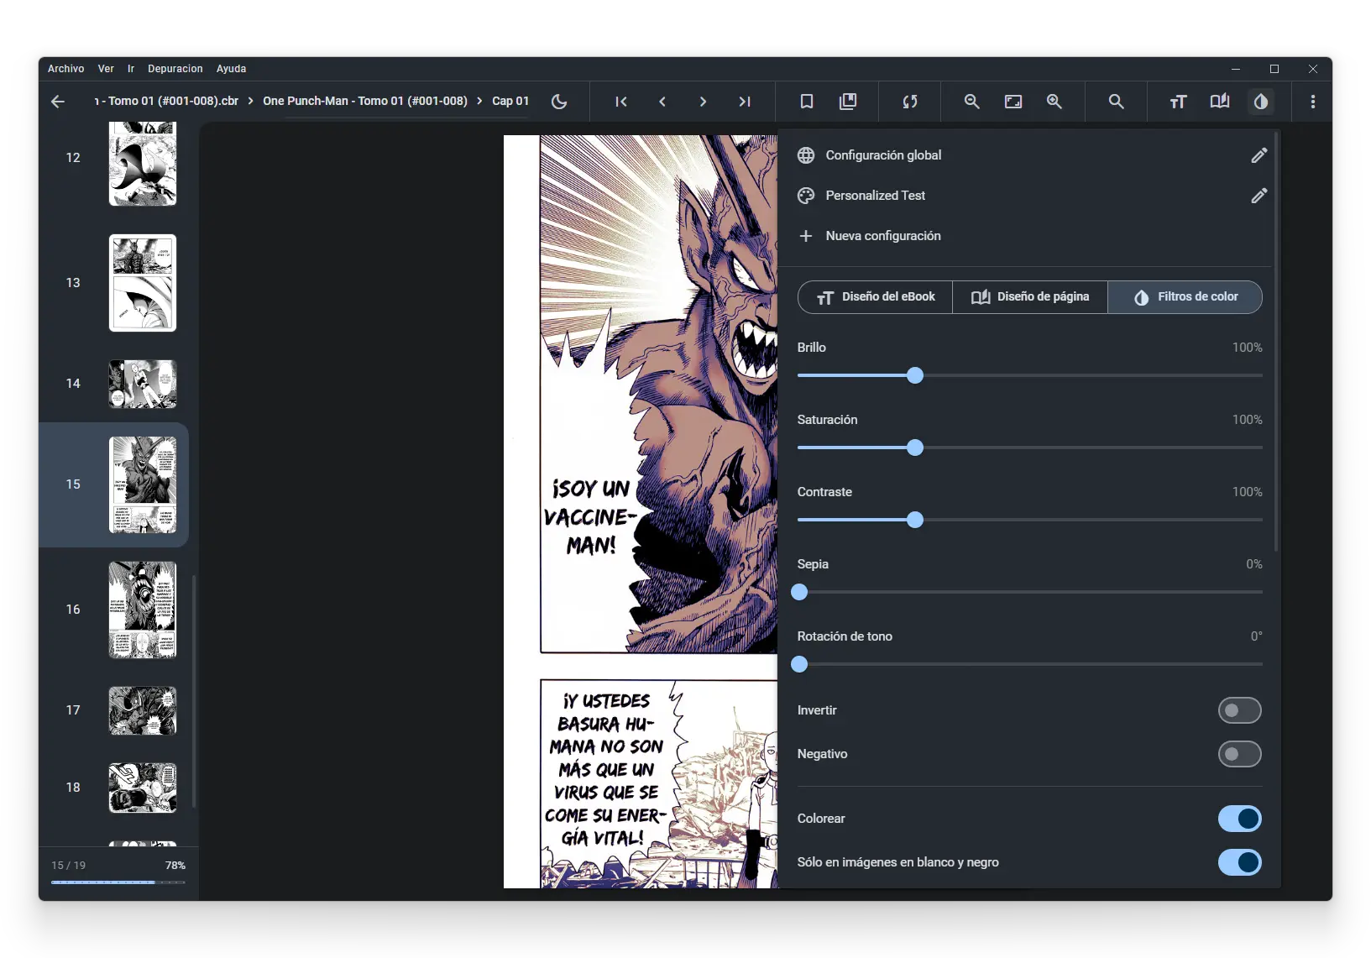Open the Archivo menu
The image size is (1371, 958).
pos(65,69)
